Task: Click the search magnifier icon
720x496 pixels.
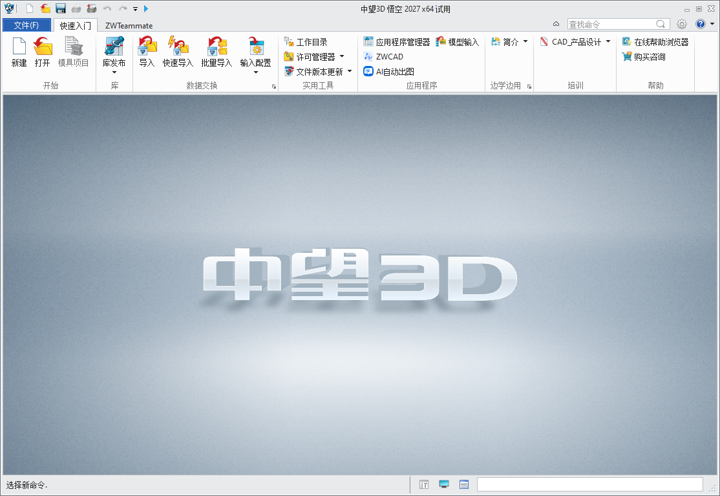Action: click(661, 24)
